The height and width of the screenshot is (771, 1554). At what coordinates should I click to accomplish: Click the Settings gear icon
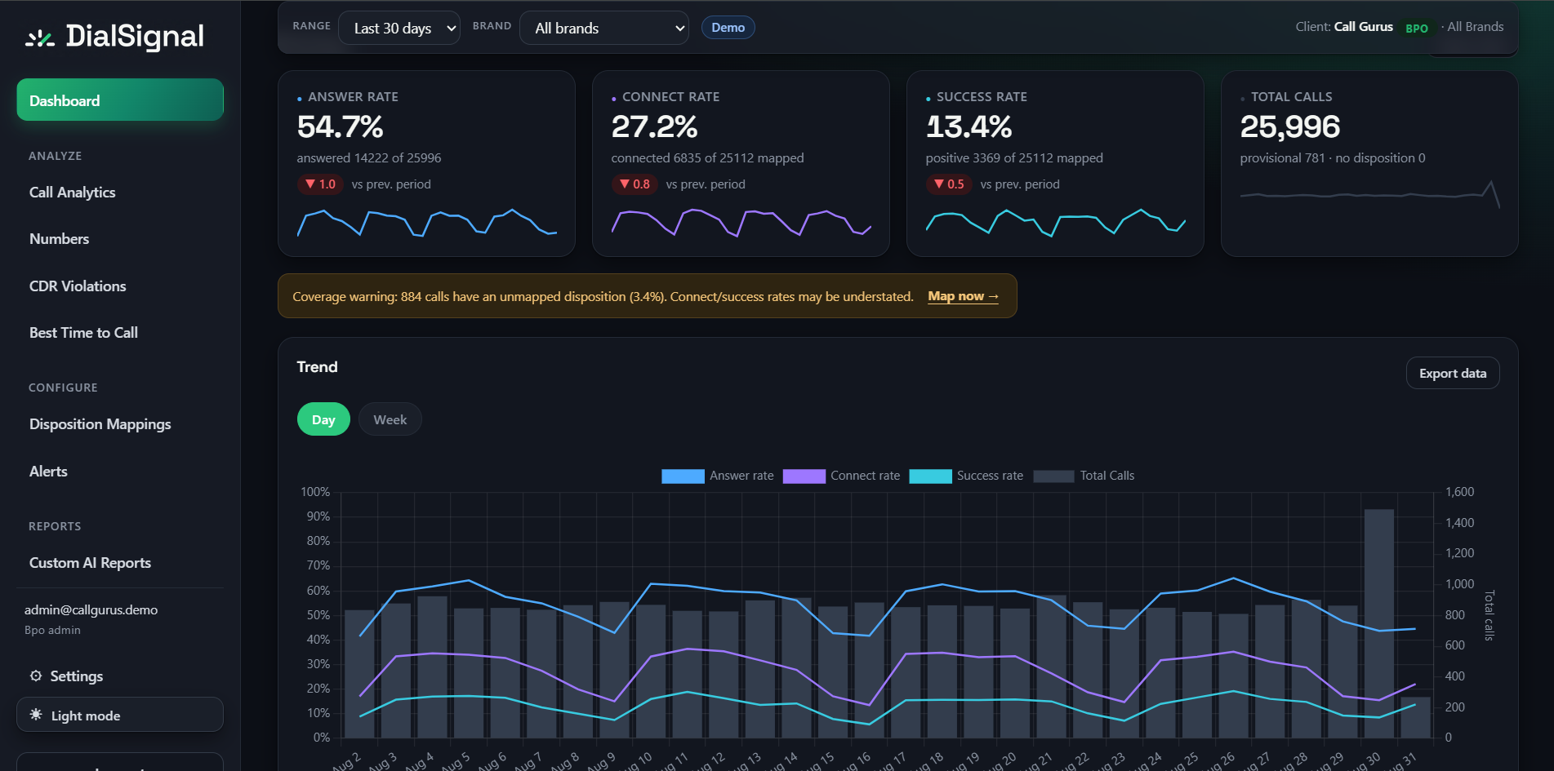(36, 676)
